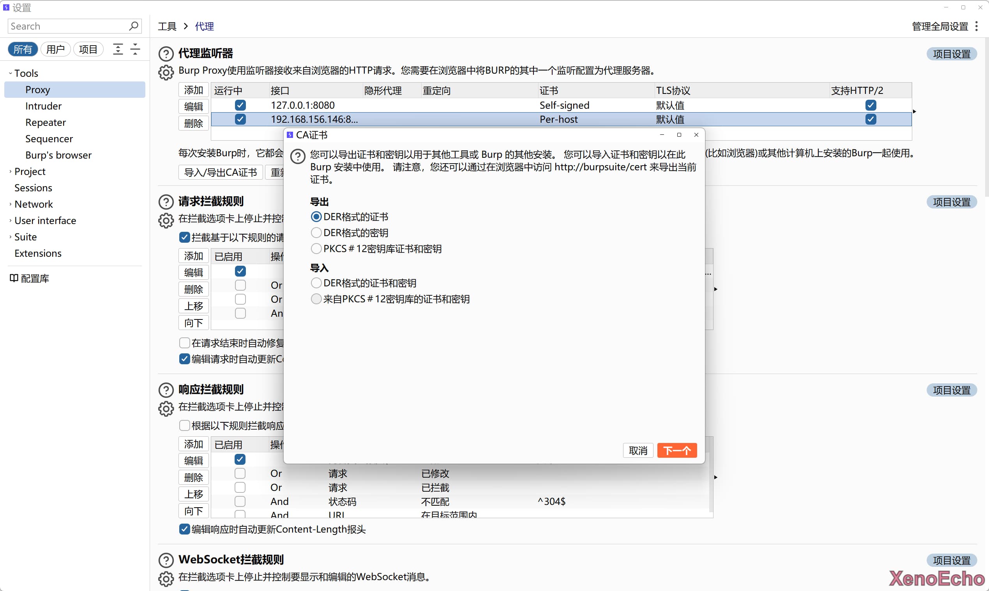Expand the Project tree node
Image resolution: width=989 pixels, height=591 pixels.
coord(11,171)
